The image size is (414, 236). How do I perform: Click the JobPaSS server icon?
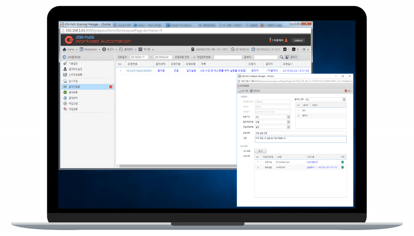(x=193, y=49)
